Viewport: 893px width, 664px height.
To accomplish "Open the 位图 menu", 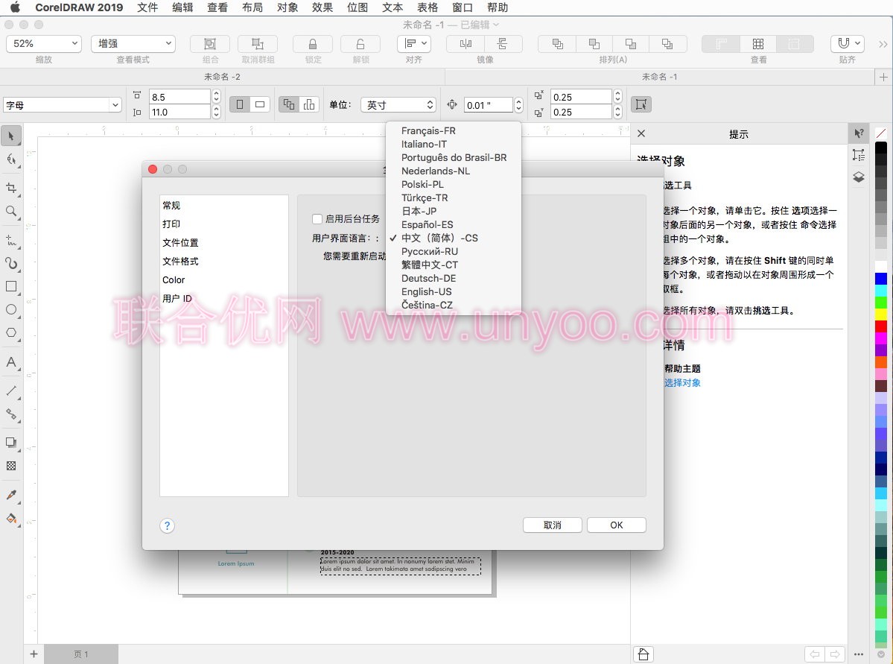I will 357,7.
